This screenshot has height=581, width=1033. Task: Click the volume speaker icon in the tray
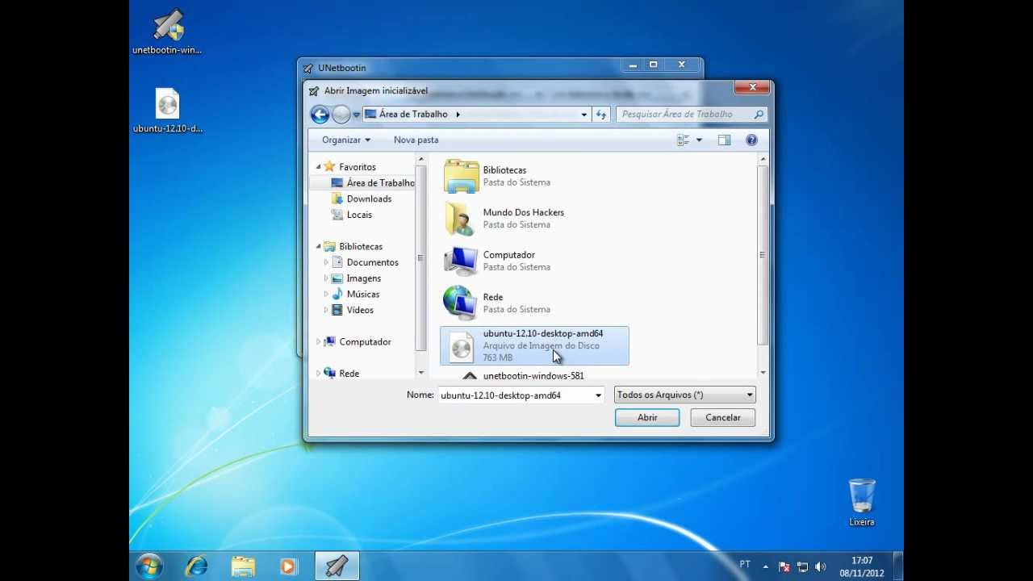click(x=821, y=567)
